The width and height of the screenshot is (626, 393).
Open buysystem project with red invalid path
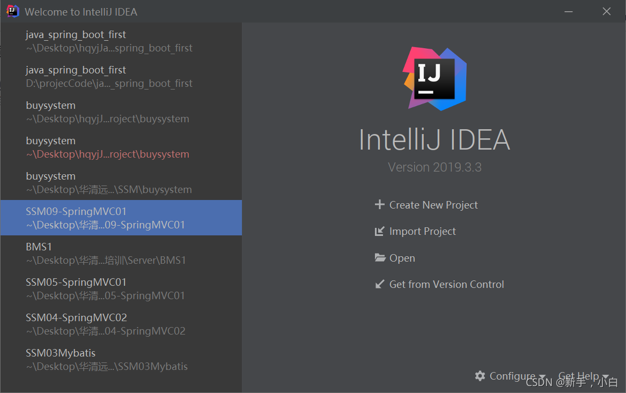point(121,147)
